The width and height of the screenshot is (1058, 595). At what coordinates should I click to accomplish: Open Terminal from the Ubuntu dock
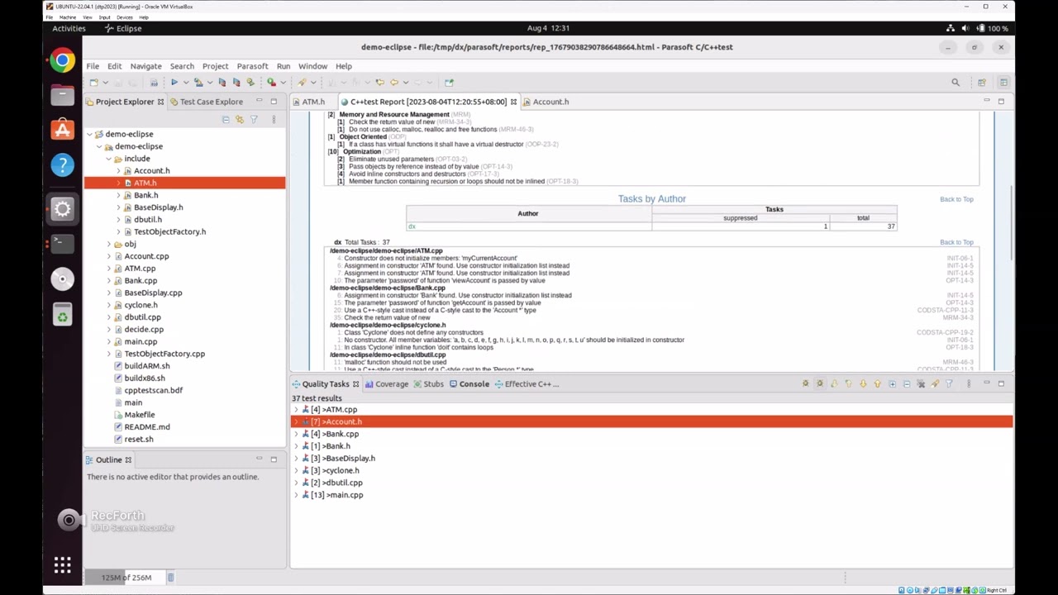coord(62,243)
